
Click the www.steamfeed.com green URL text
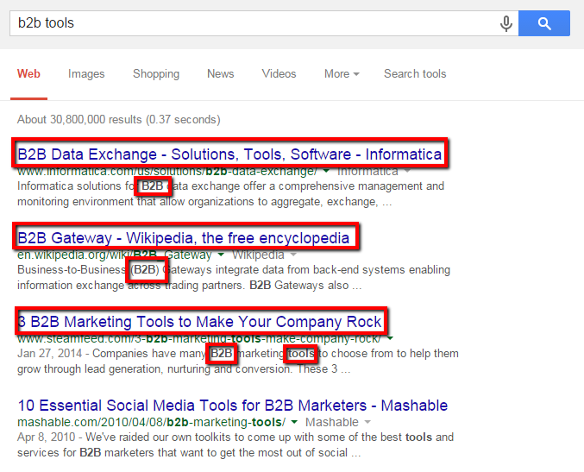[199, 338]
